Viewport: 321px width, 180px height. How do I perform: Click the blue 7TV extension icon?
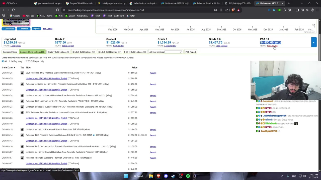274,10
